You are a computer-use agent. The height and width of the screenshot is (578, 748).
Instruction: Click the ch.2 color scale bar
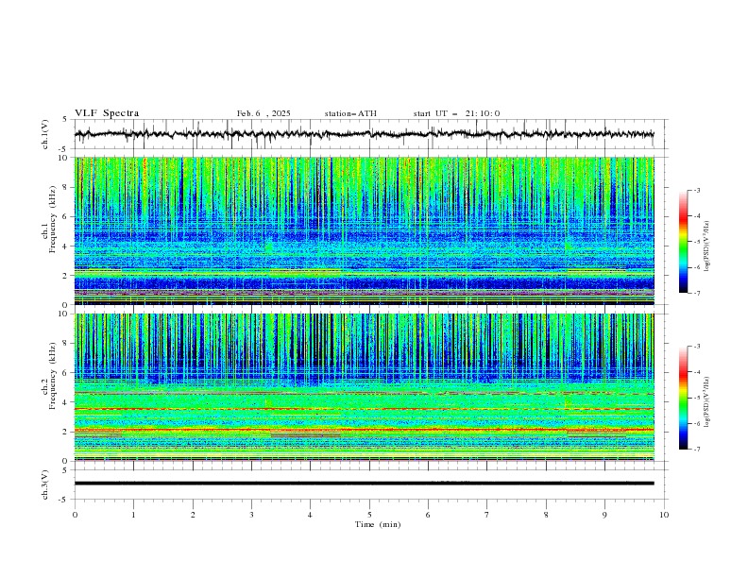pyautogui.click(x=684, y=398)
